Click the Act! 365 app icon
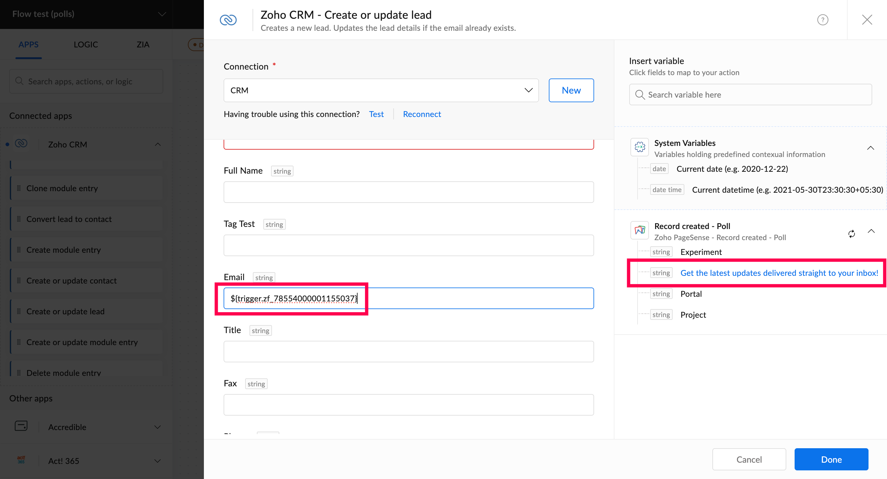 21,460
